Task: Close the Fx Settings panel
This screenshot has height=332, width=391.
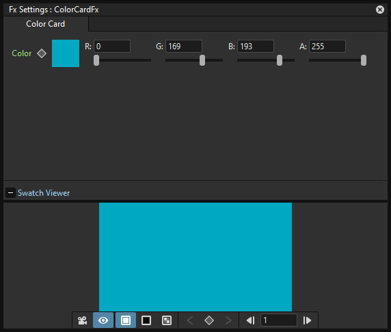Action: pyautogui.click(x=380, y=10)
